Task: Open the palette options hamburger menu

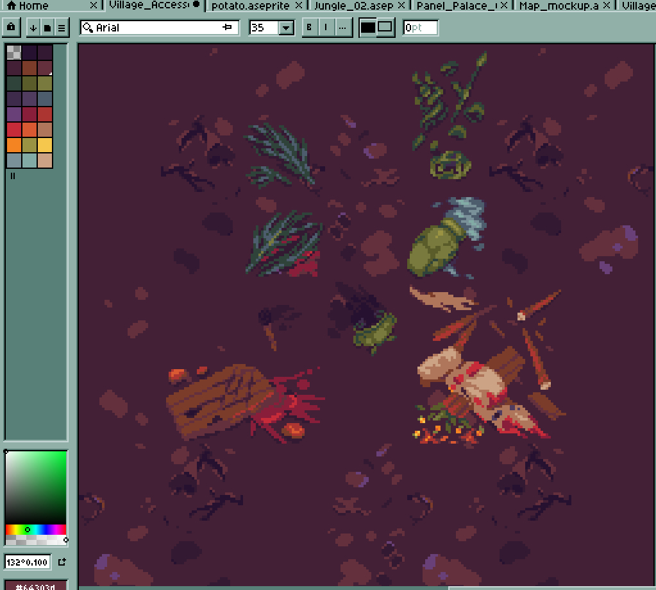Action: click(x=61, y=28)
